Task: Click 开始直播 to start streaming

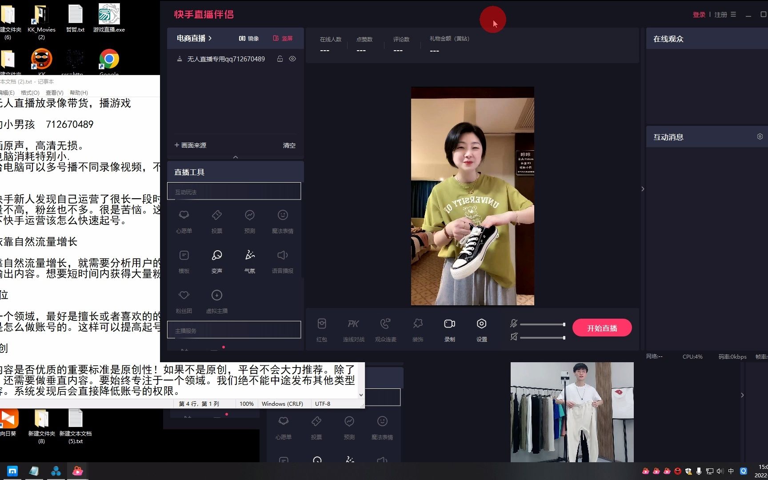Action: tap(602, 328)
